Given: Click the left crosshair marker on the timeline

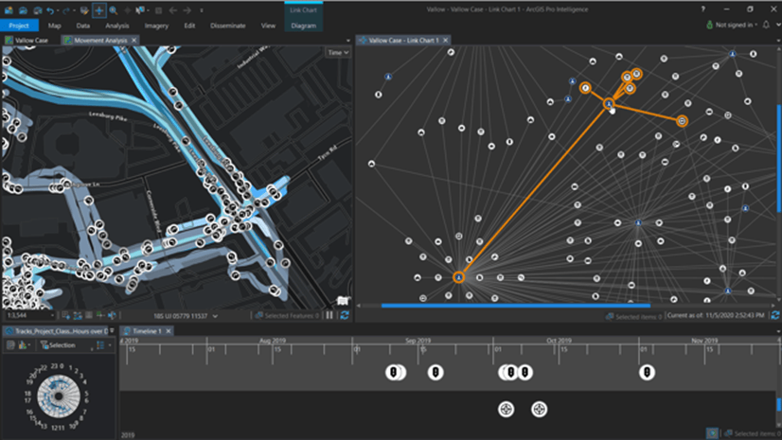Looking at the screenshot, I should pos(507,410).
